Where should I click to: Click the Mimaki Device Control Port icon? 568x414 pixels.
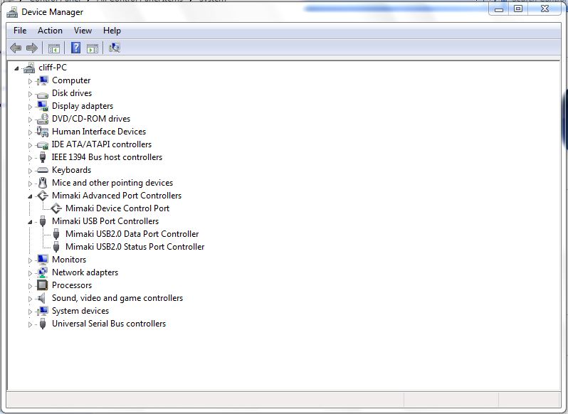coord(56,208)
